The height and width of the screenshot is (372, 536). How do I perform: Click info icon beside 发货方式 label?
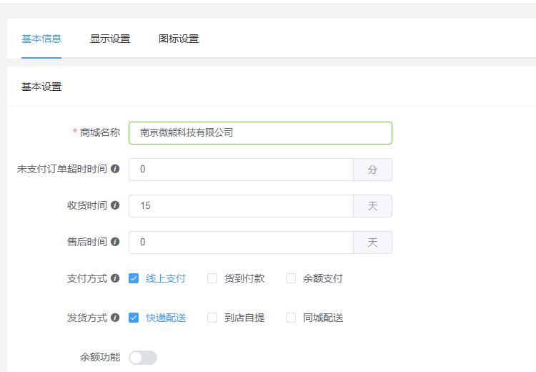tap(115, 318)
